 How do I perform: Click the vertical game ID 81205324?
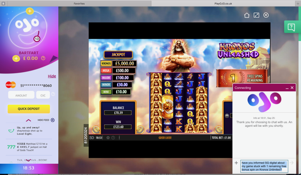pyautogui.click(x=86, y=135)
